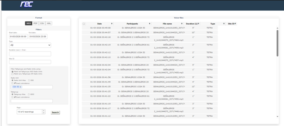Image resolution: width=284 pixels, height=126 pixels.
Task: Open the Type dropdown showing All
Action: (x=30, y=45)
